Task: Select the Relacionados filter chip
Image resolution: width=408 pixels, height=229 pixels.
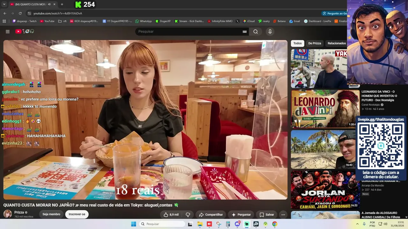Action: click(x=337, y=43)
